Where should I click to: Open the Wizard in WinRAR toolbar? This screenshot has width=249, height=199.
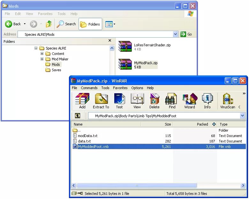point(190,101)
